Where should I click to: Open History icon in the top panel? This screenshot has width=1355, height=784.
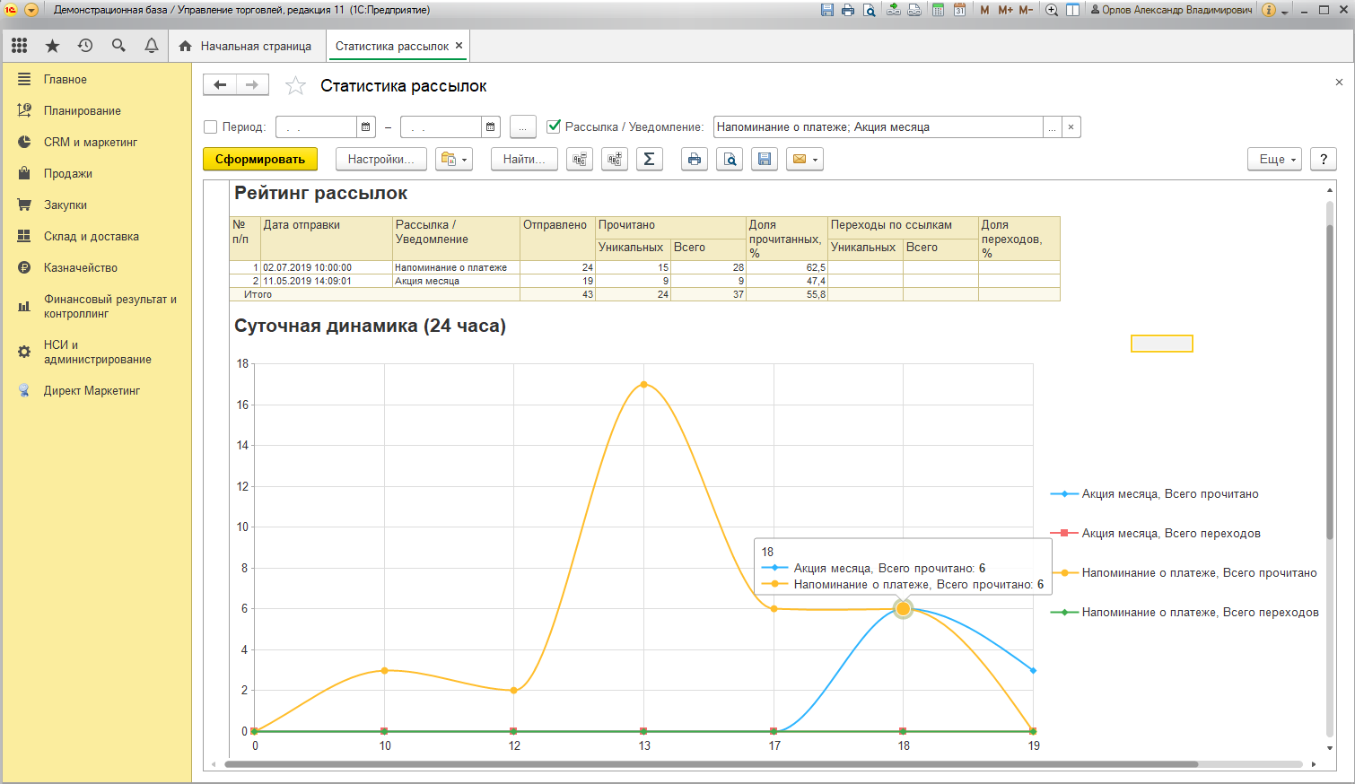click(x=85, y=46)
